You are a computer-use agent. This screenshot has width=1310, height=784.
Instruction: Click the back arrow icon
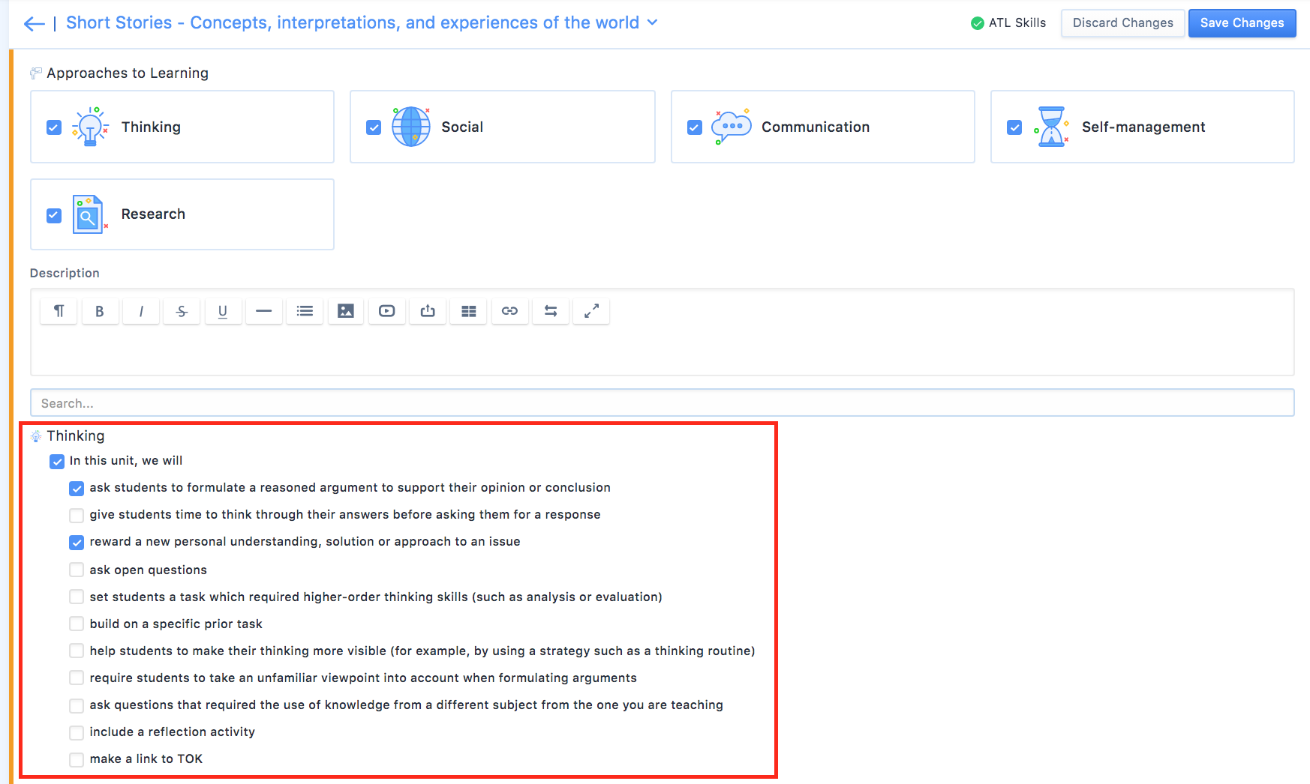coord(34,24)
